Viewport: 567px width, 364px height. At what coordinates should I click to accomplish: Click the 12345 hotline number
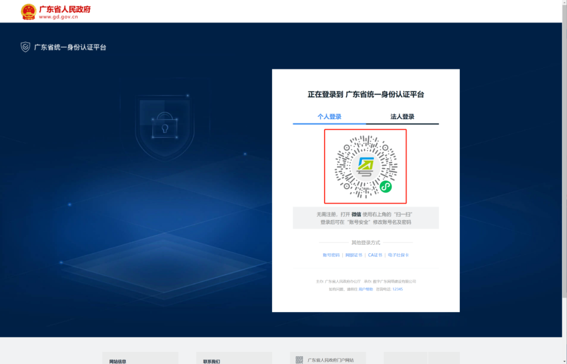(397, 289)
